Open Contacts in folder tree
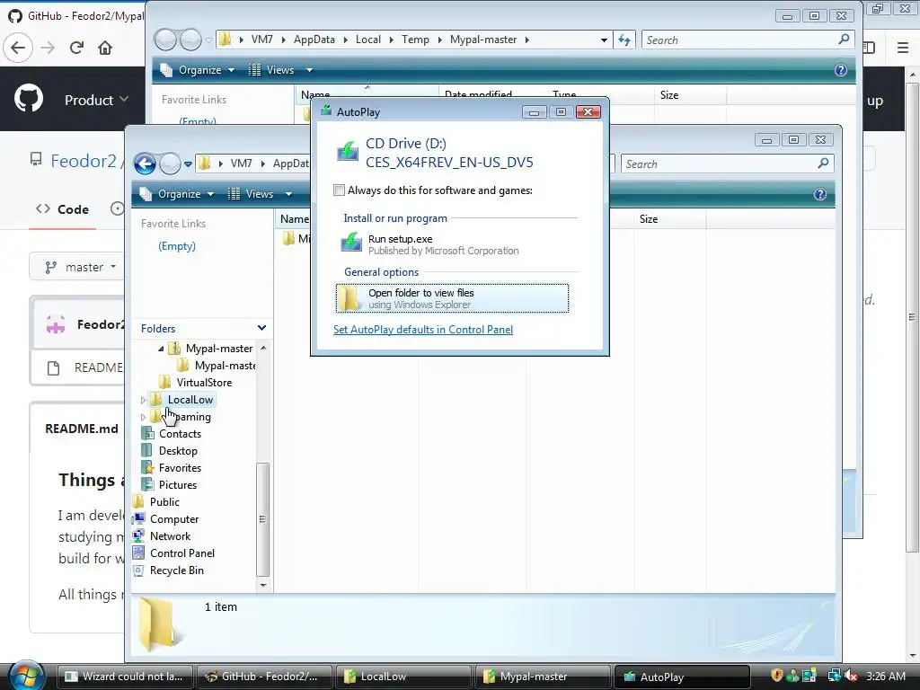The height and width of the screenshot is (690, 920). (x=180, y=434)
